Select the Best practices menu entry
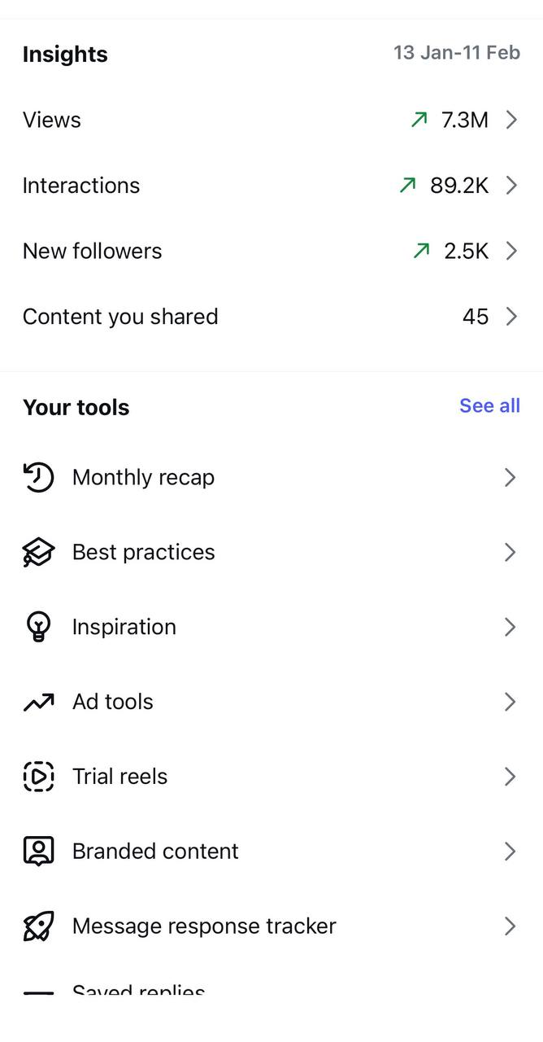This screenshot has width=543, height=1042. tap(143, 552)
